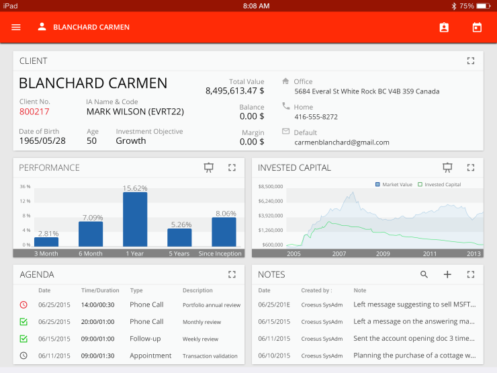Open the contact card icon in header
Image resolution: width=497 pixels, height=373 pixels.
coord(444,28)
